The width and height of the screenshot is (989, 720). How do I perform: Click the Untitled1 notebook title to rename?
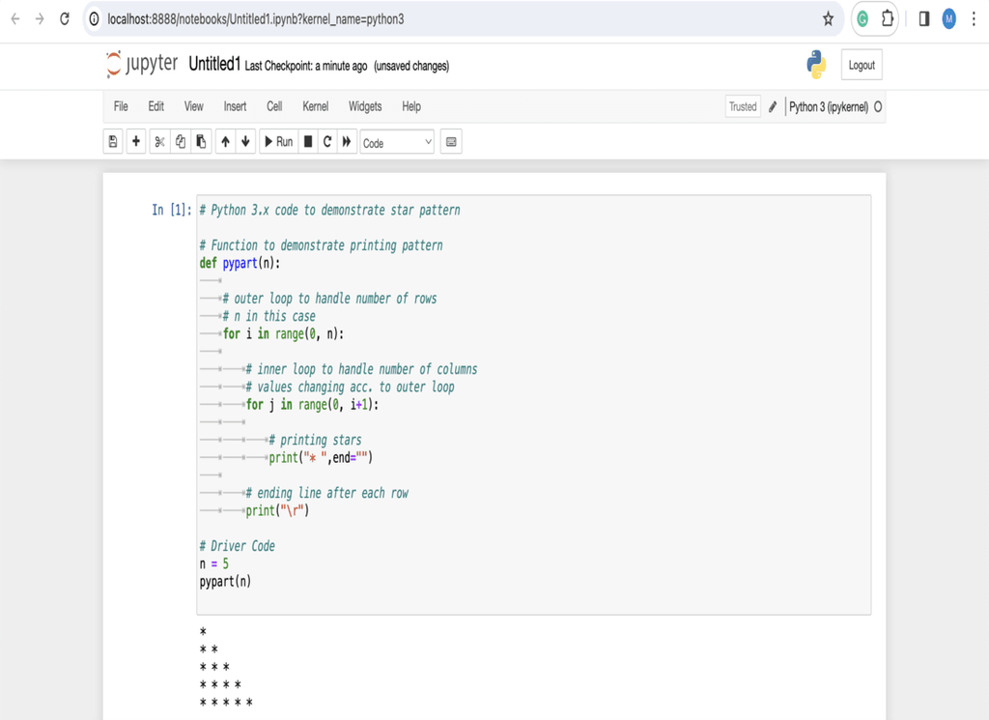[214, 64]
